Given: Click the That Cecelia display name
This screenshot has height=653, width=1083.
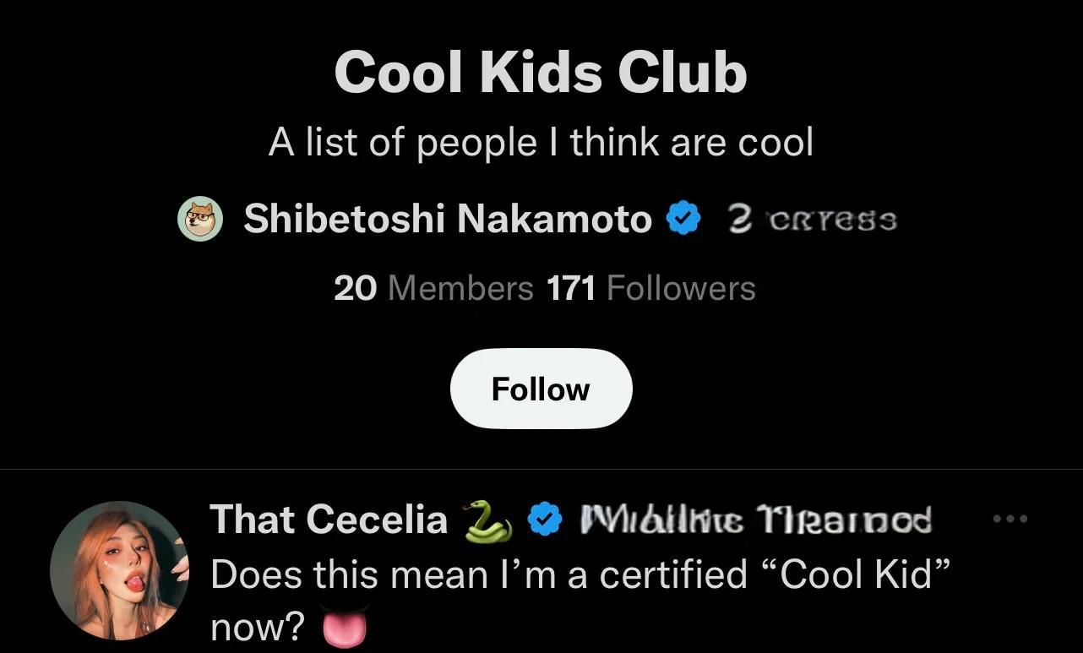Looking at the screenshot, I should [x=329, y=520].
